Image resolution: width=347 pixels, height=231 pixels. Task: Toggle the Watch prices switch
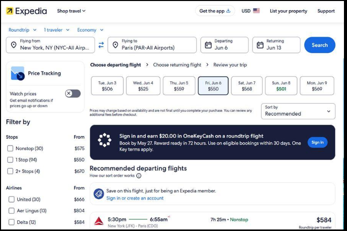tap(73, 93)
